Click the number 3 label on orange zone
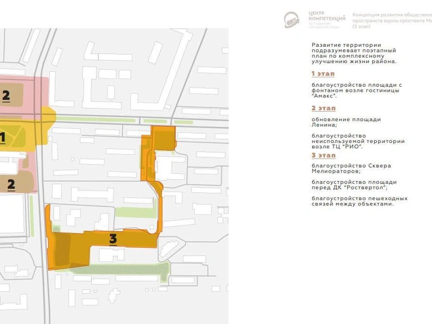The height and width of the screenshot is (324, 432). pyautogui.click(x=113, y=239)
